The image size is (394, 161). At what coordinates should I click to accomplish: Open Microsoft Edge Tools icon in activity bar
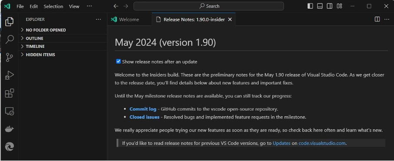(9, 147)
